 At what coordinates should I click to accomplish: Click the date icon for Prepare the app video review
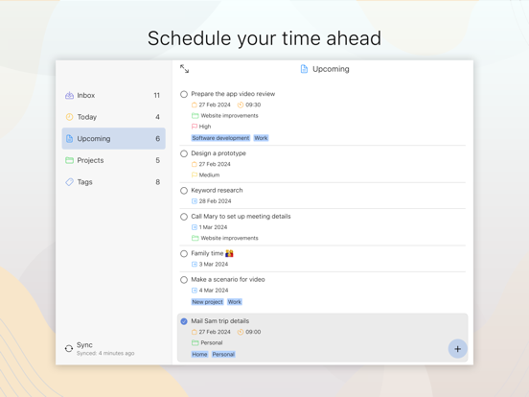point(194,105)
